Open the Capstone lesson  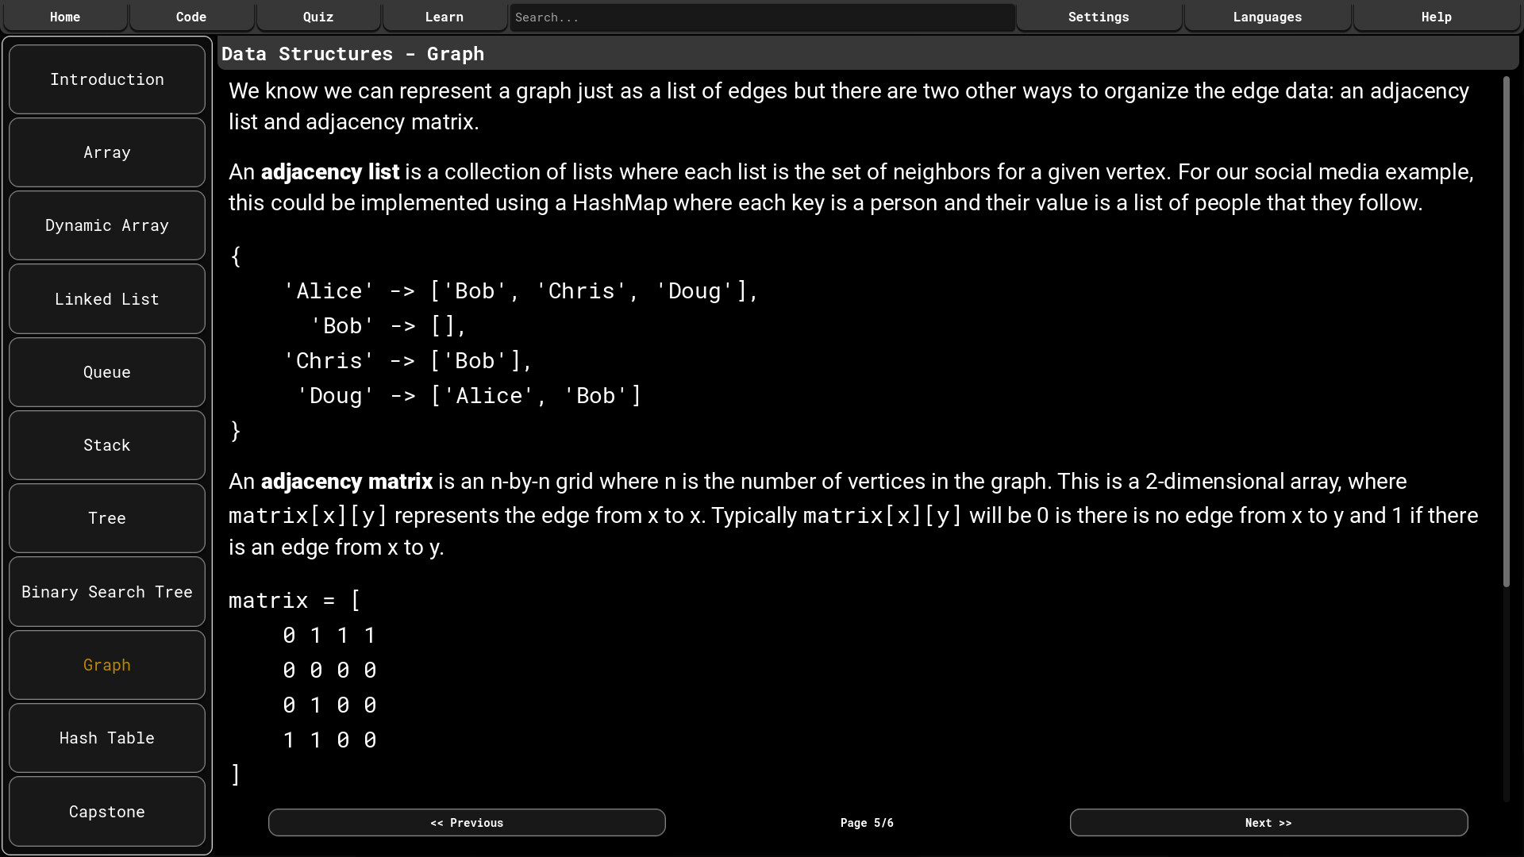[x=107, y=811]
